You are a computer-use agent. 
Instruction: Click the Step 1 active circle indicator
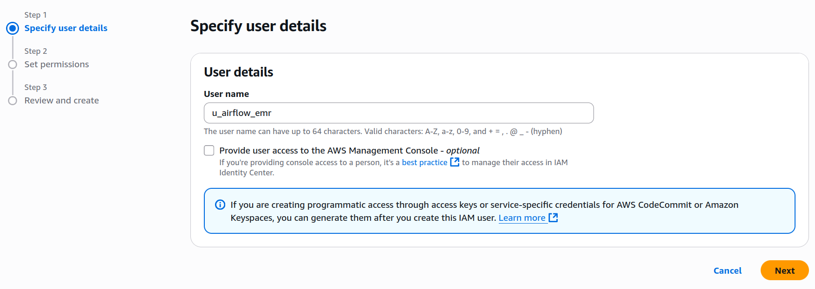pos(13,28)
